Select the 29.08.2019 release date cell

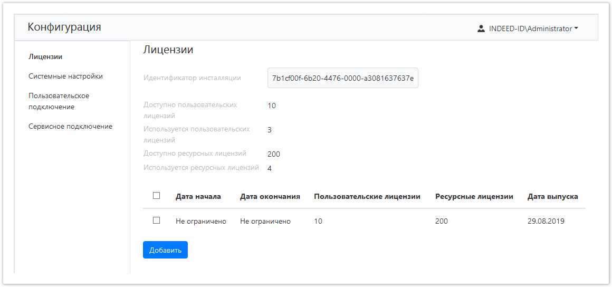pos(546,221)
